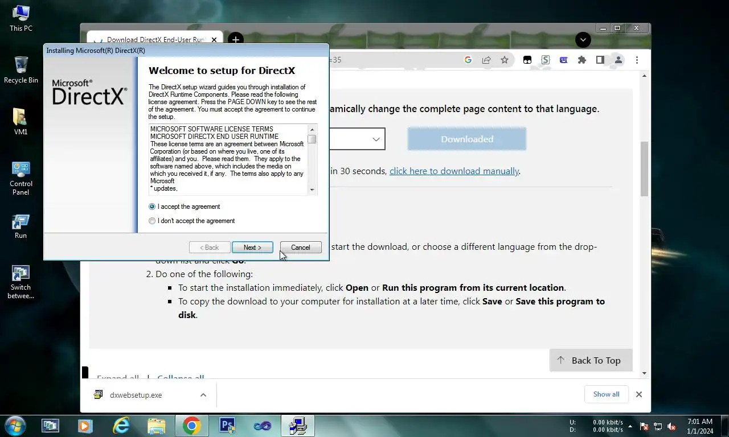This screenshot has height=437, width=729.
Task: Click the network tray icon
Action: [658, 426]
